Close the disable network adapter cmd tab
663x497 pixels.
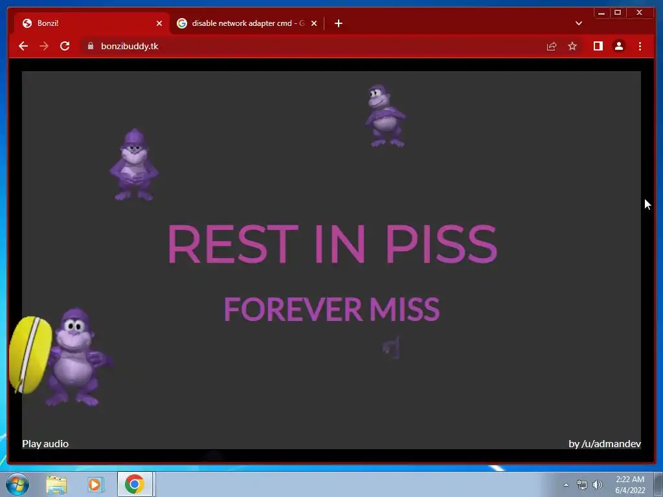pos(314,23)
